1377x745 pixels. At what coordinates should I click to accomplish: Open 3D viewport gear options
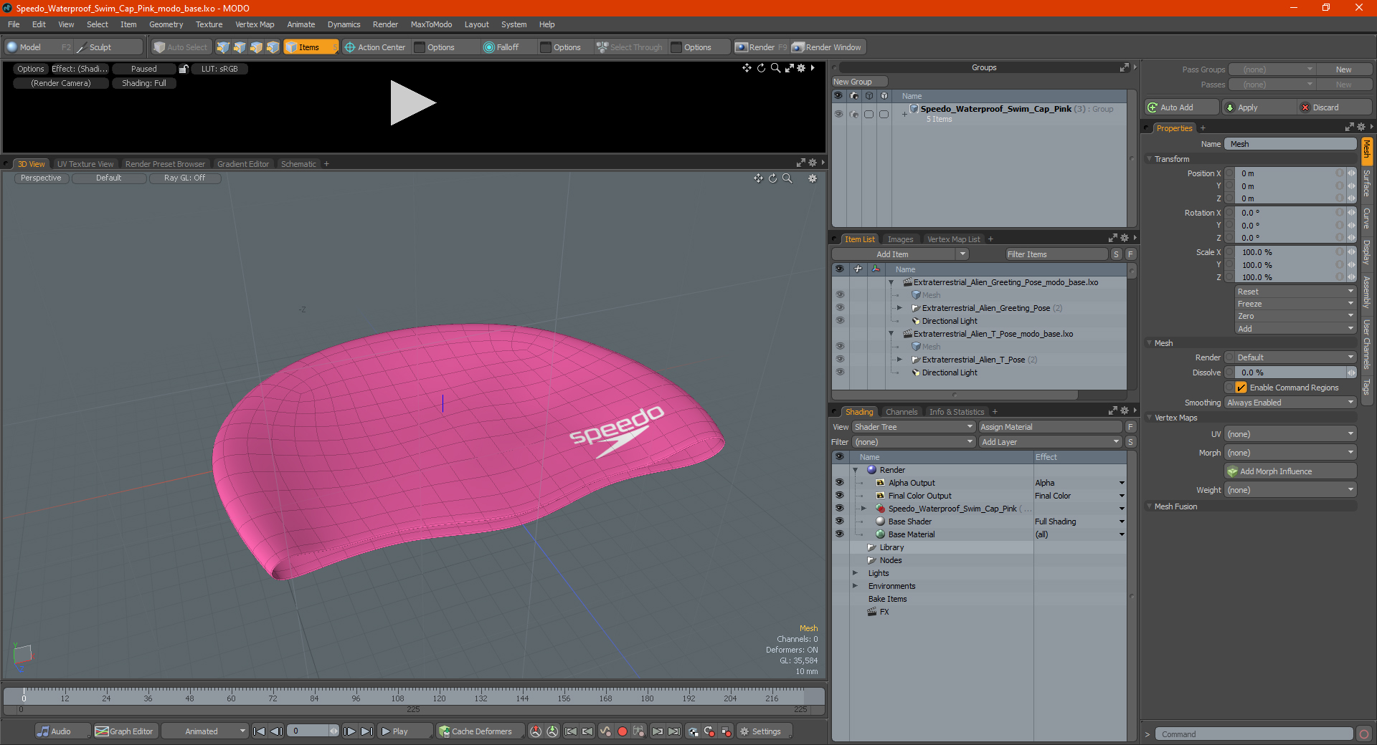point(813,178)
